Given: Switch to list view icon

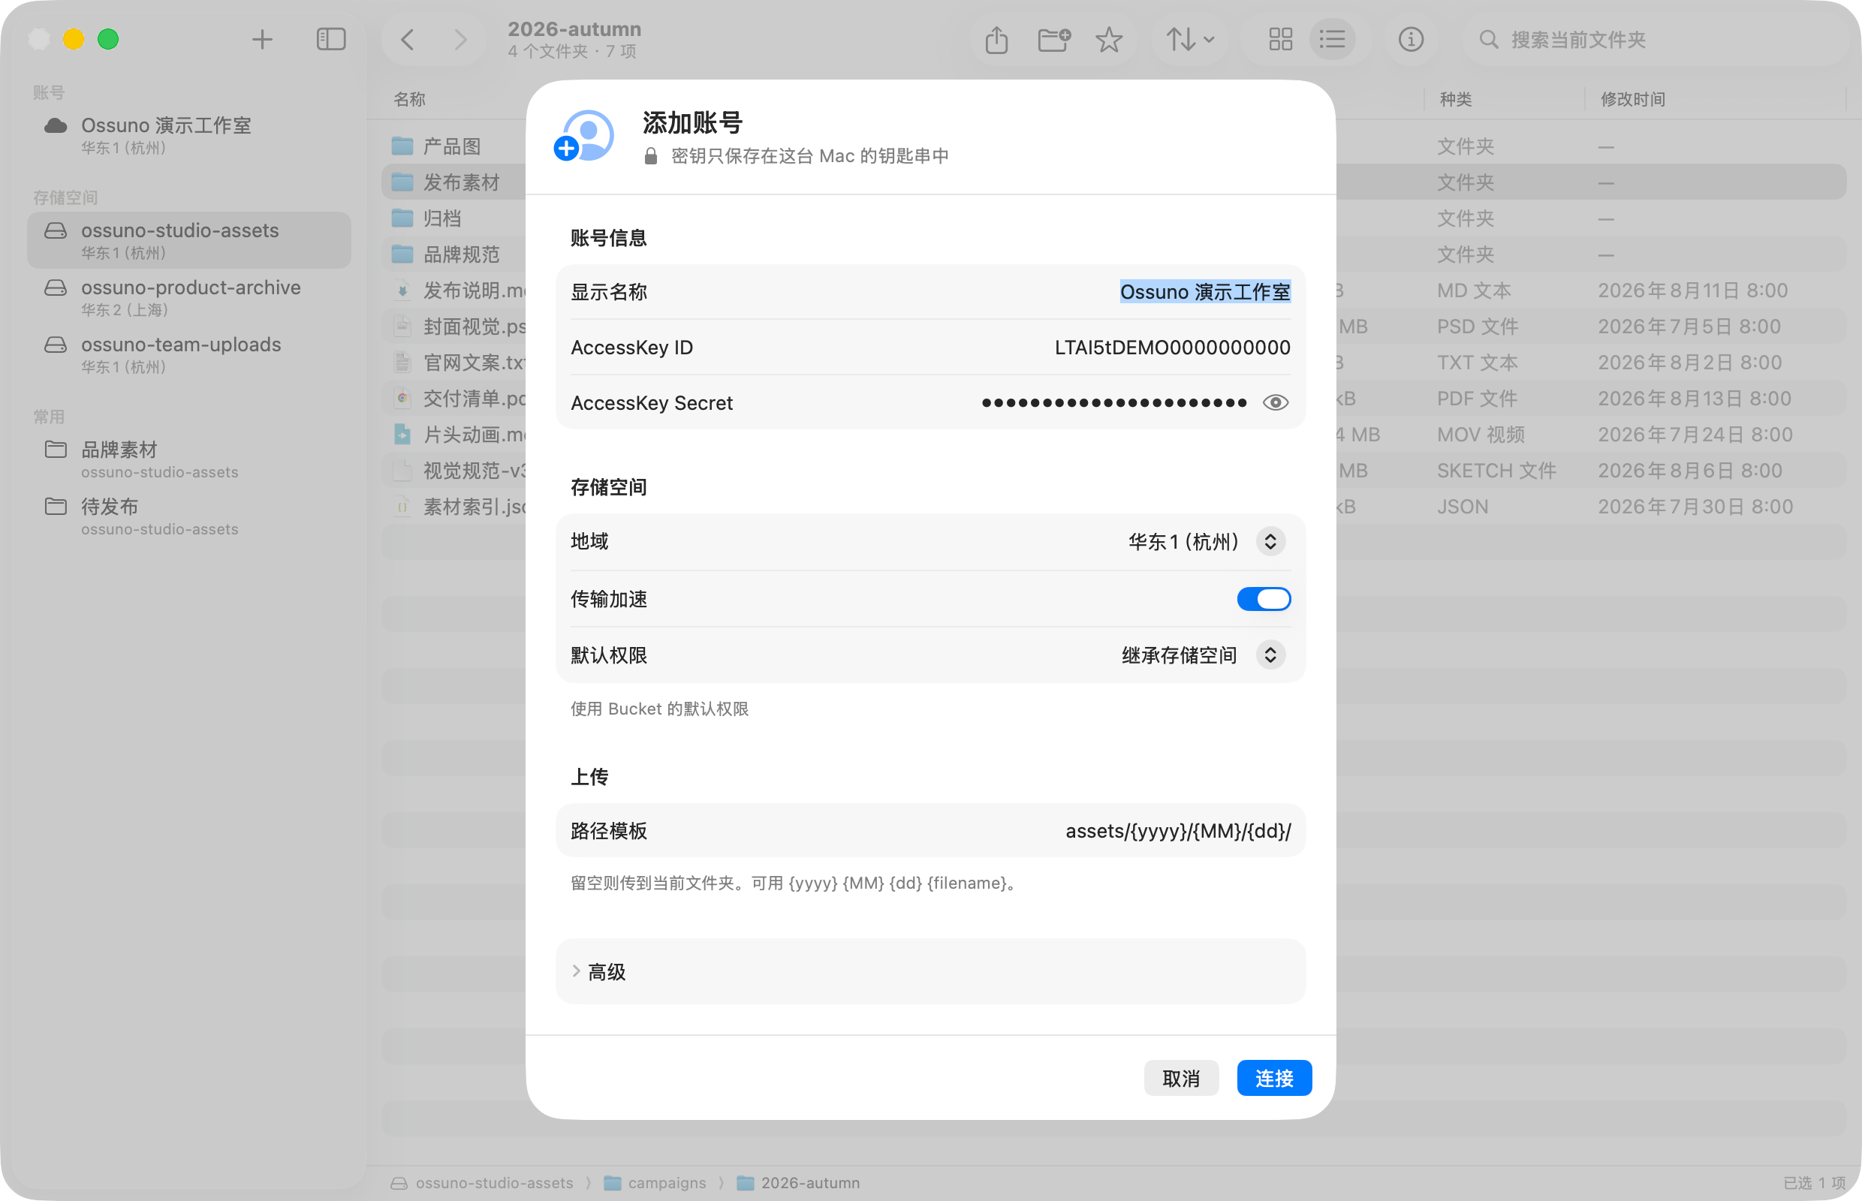Looking at the screenshot, I should [1333, 39].
